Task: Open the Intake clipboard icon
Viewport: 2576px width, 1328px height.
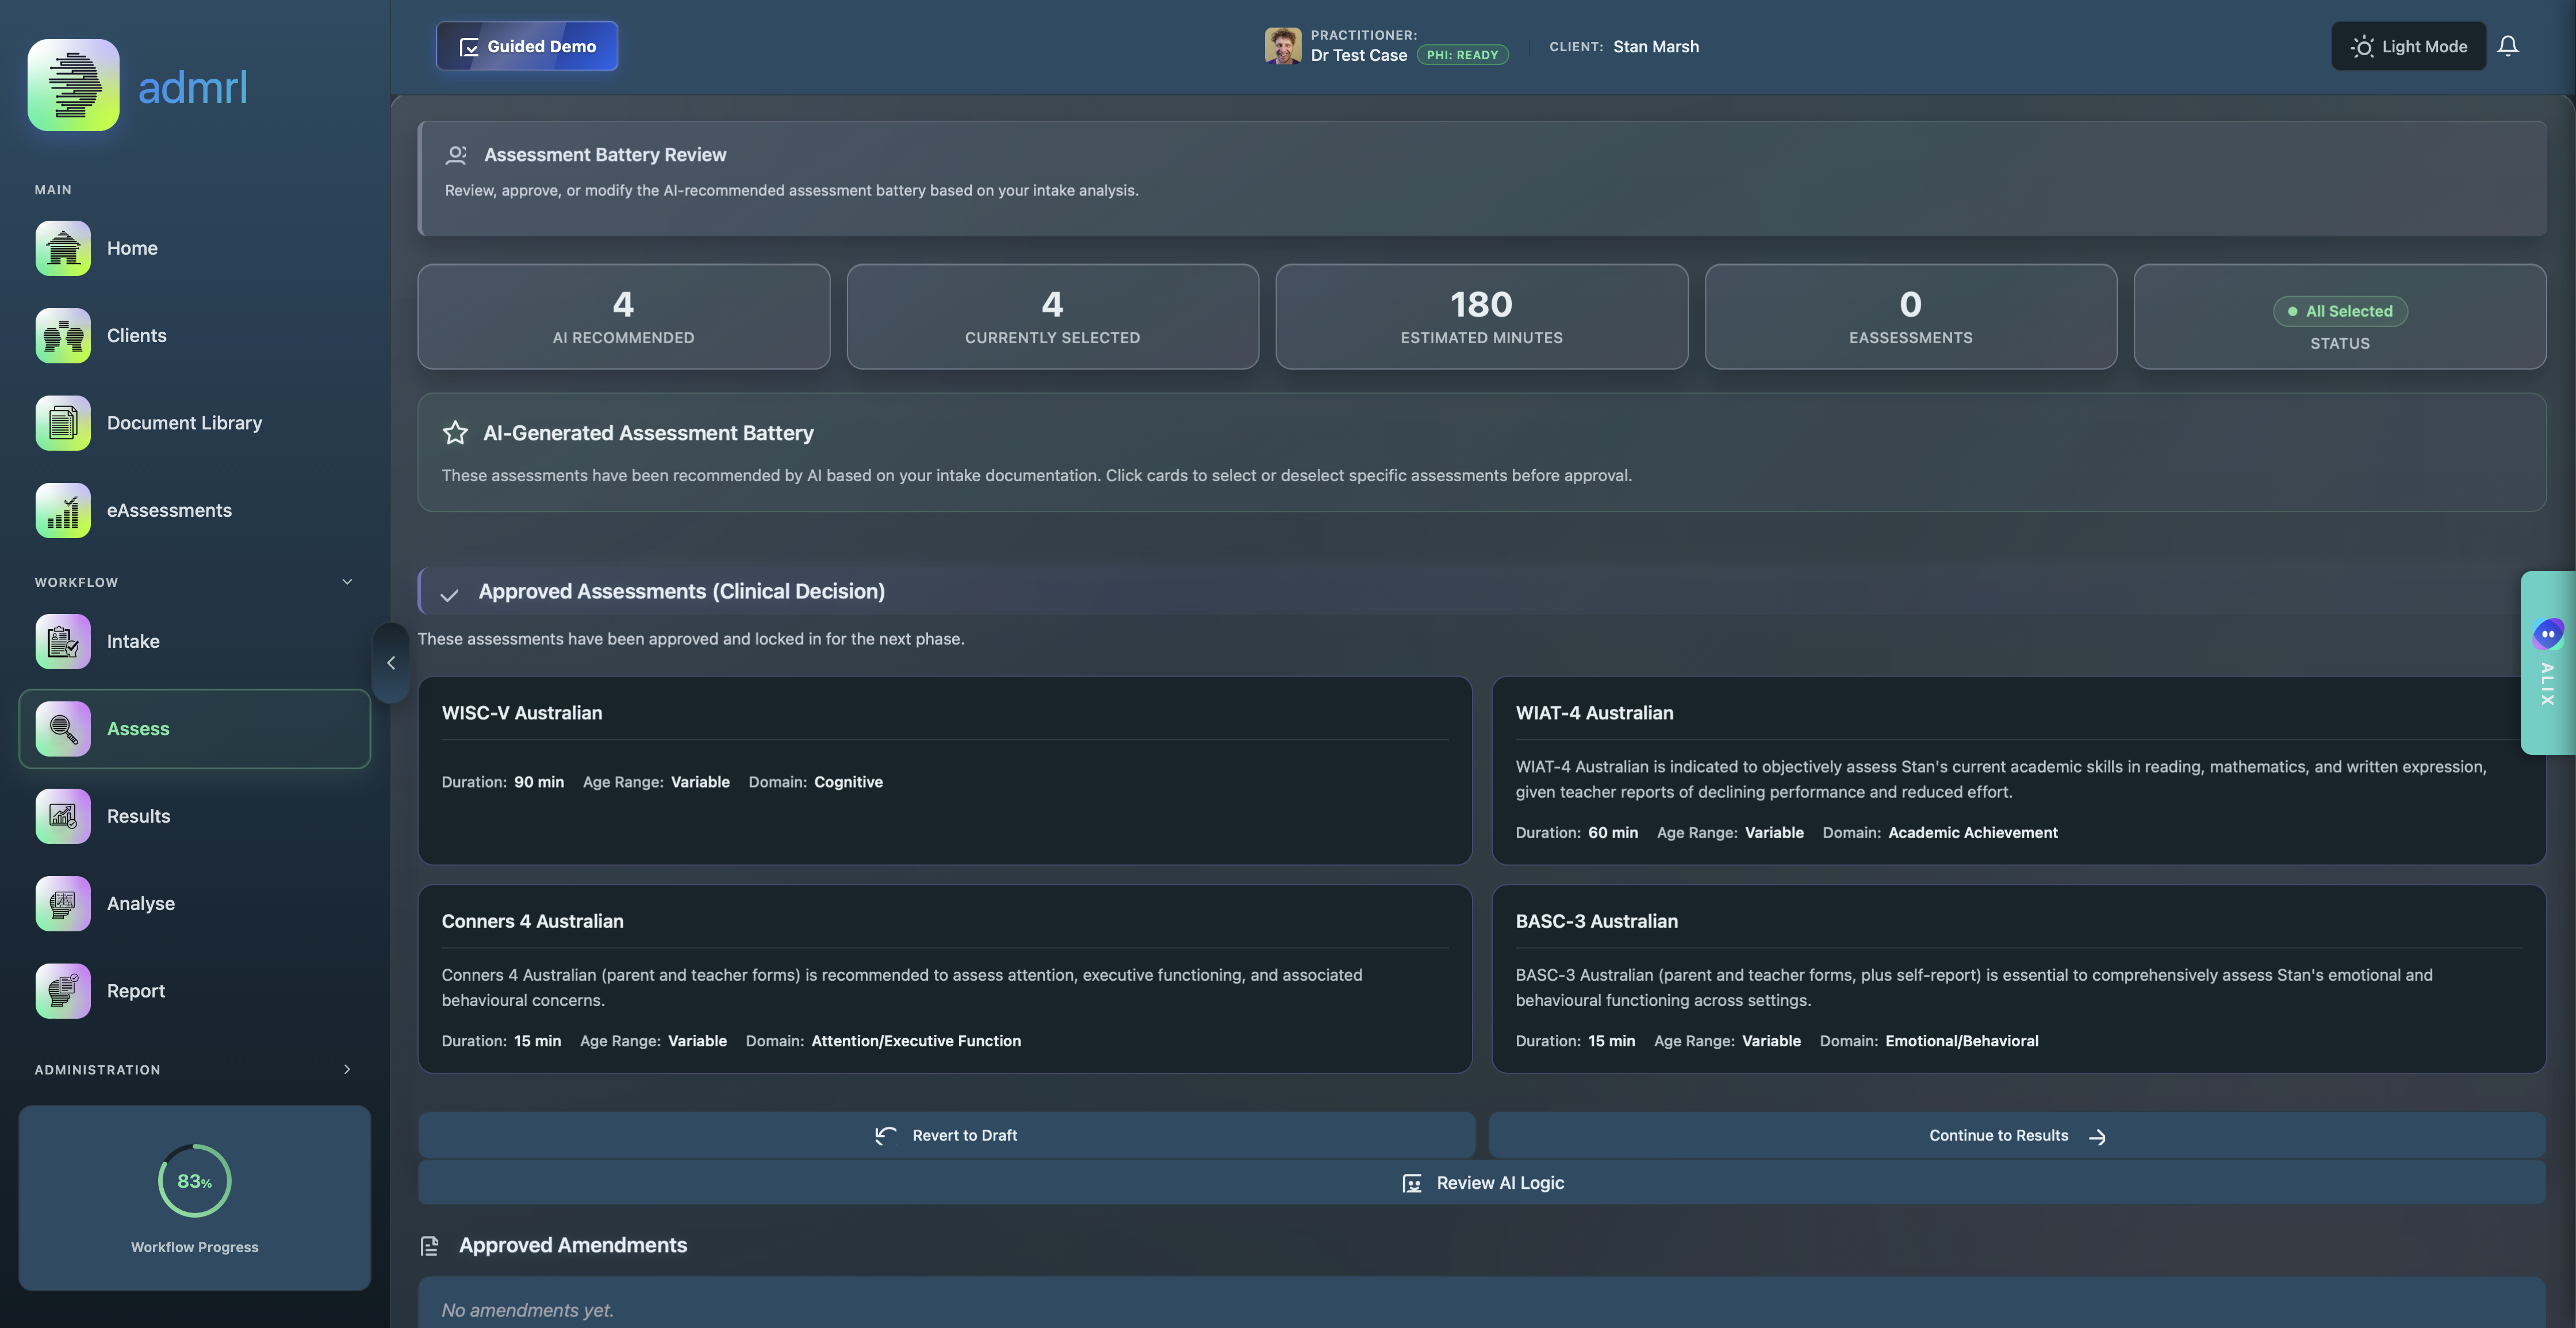Action: click(63, 641)
